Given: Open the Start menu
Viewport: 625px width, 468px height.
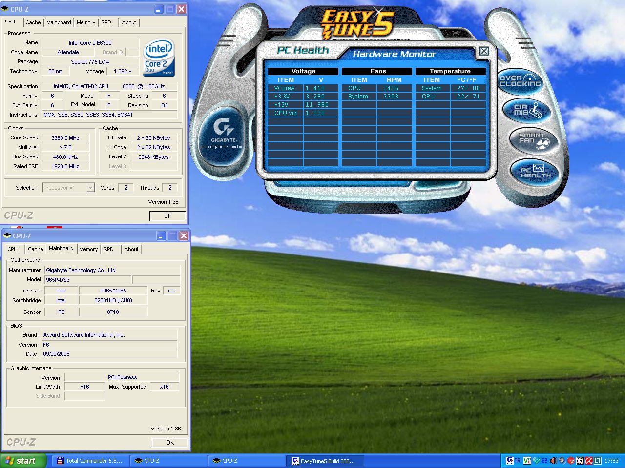Looking at the screenshot, I should (23, 461).
